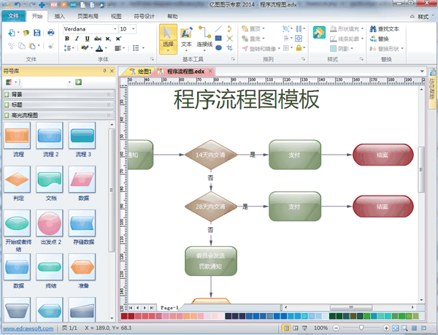Close the 背景 library section
Viewport: 438px width, 335px height.
pos(108,94)
